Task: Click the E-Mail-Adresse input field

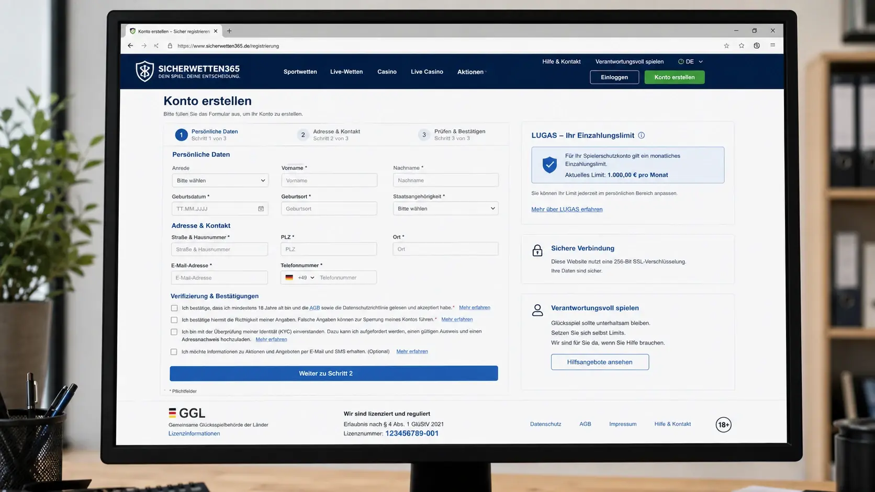Action: coord(219,278)
